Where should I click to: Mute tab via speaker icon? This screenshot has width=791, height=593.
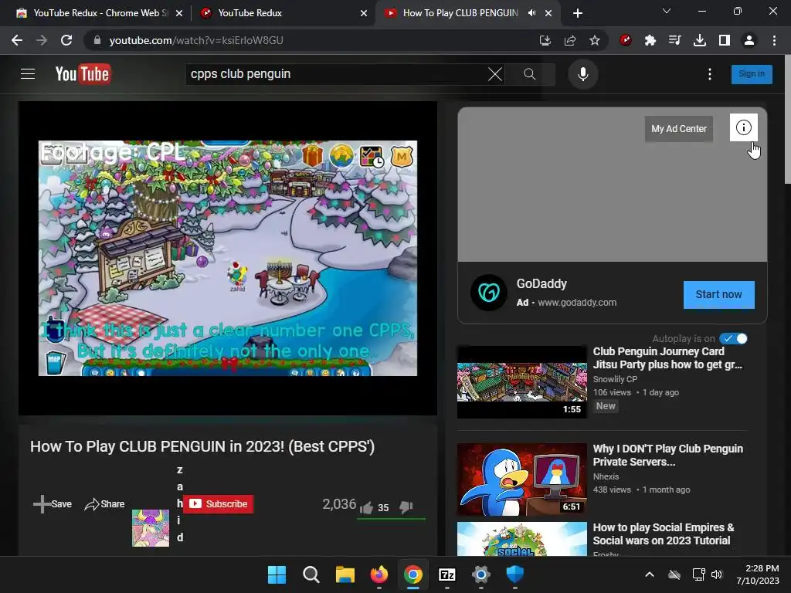point(531,13)
